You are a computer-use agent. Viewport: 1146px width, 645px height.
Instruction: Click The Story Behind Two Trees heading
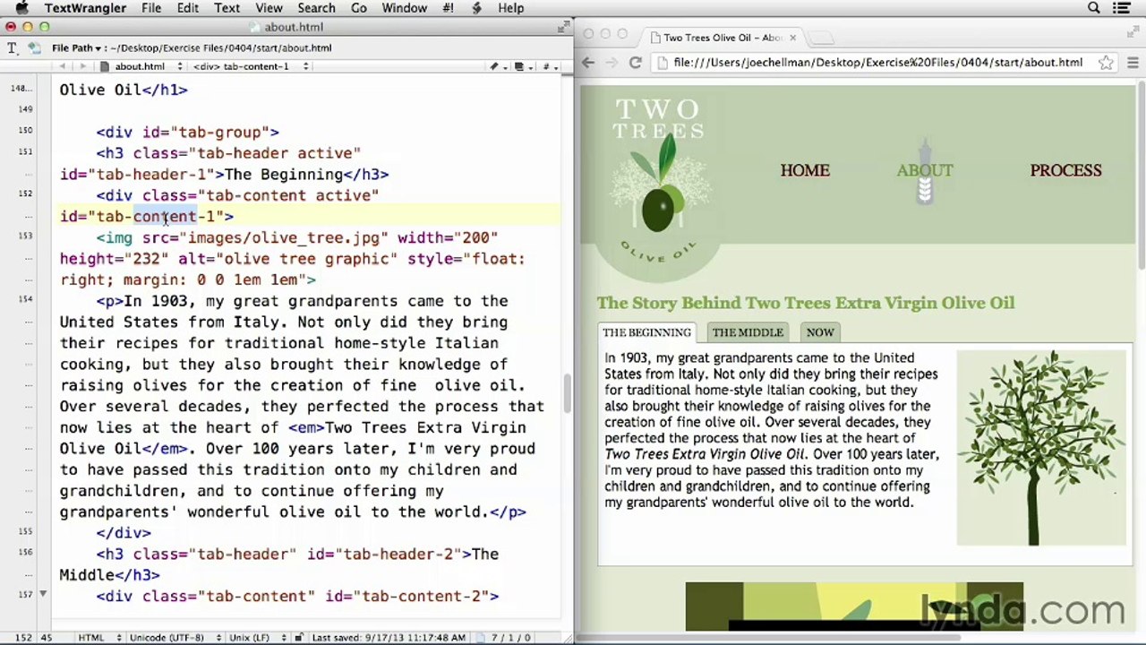[x=806, y=303]
